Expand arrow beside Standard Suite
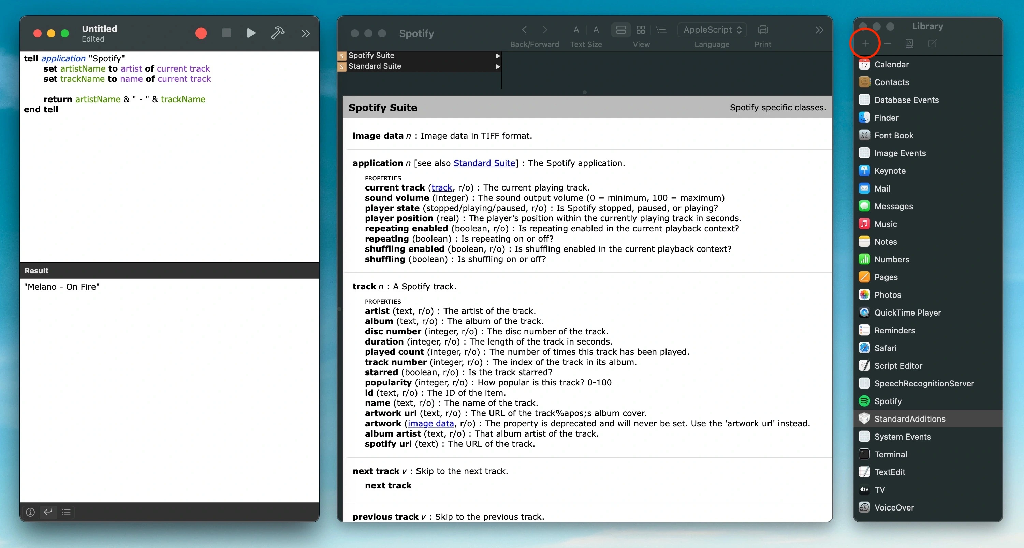1024x548 pixels. pos(497,67)
